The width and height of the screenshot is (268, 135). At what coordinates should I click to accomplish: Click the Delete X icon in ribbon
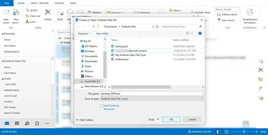(48, 13)
